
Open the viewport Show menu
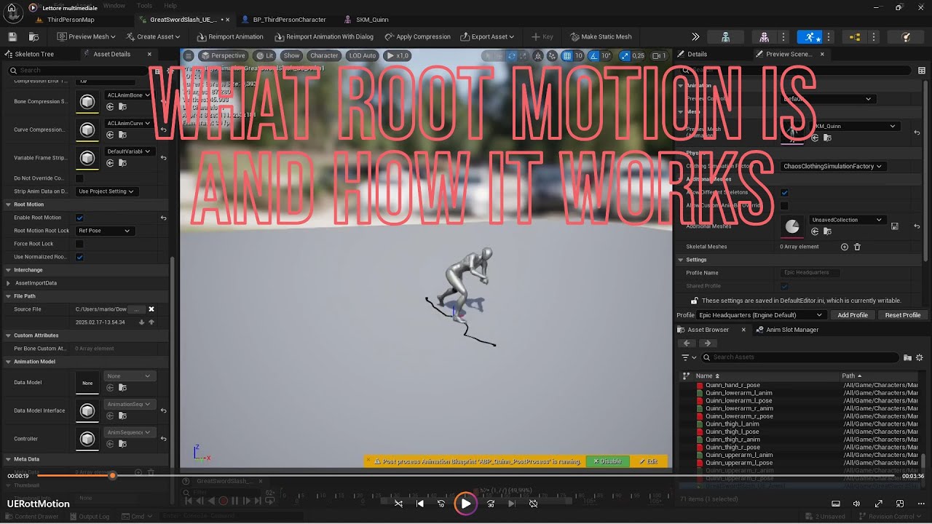pyautogui.click(x=291, y=55)
